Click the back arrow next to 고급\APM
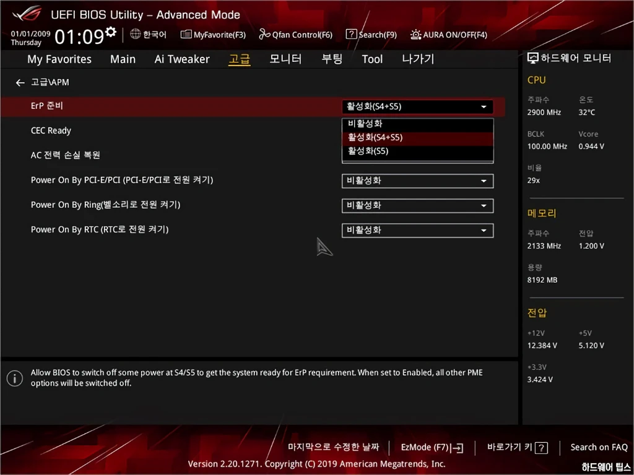 [20, 83]
